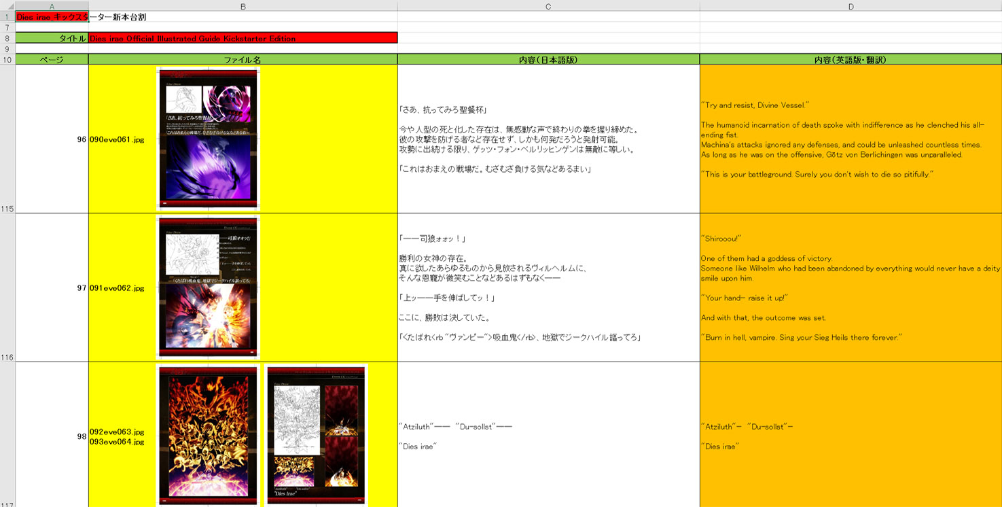Click "One of them had a goddess of victory."
Viewport: 1002px width, 507px height.
pos(766,259)
